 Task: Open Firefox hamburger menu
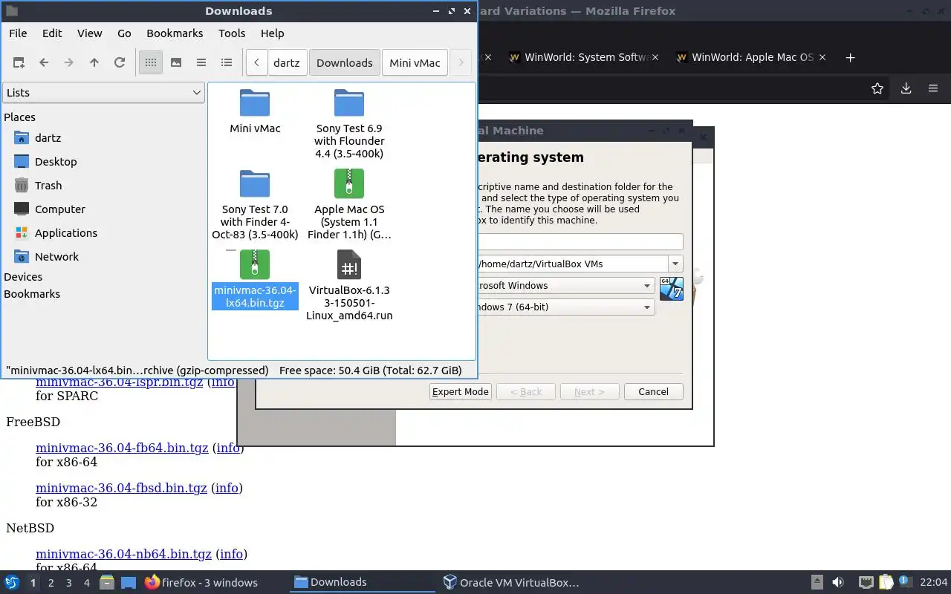pos(933,88)
